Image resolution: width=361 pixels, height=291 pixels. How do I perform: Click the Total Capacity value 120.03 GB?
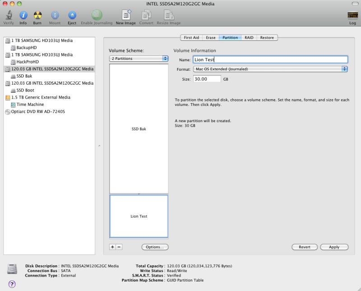coord(199,266)
